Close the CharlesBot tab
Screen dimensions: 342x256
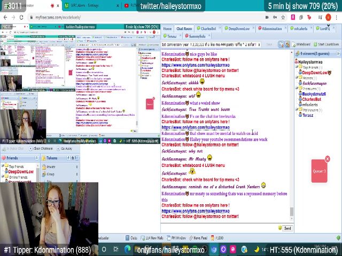tap(220, 28)
